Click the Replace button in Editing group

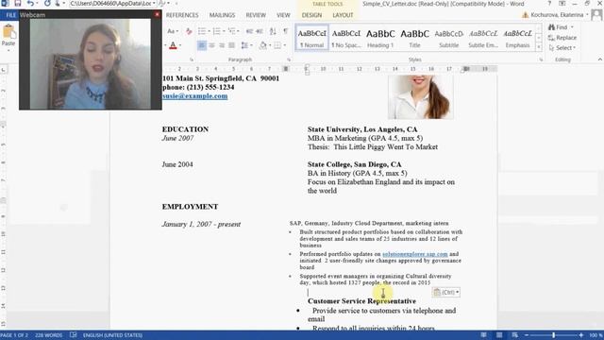[x=562, y=38]
